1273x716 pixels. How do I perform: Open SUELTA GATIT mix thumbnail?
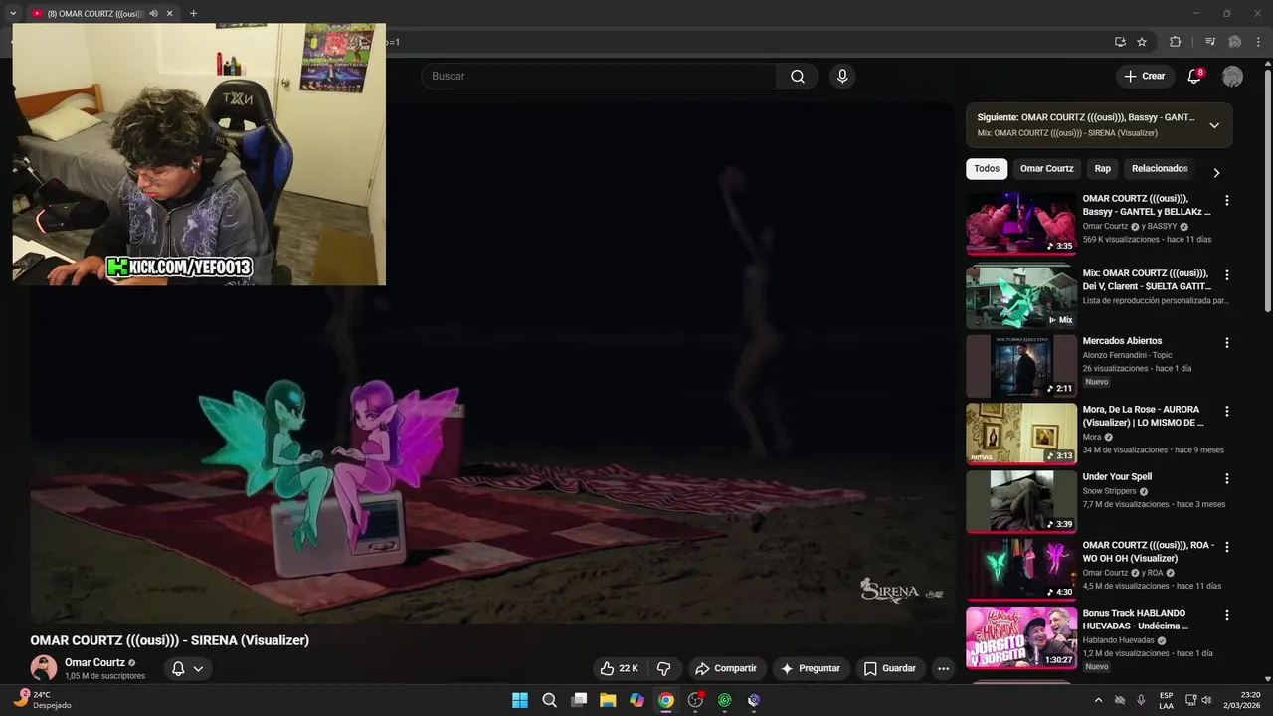tap(1021, 296)
